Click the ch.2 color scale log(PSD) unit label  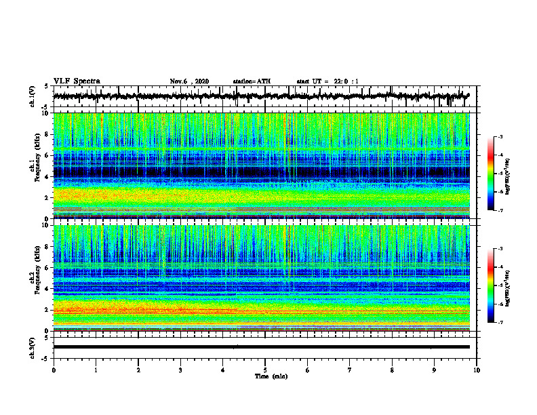click(x=508, y=288)
